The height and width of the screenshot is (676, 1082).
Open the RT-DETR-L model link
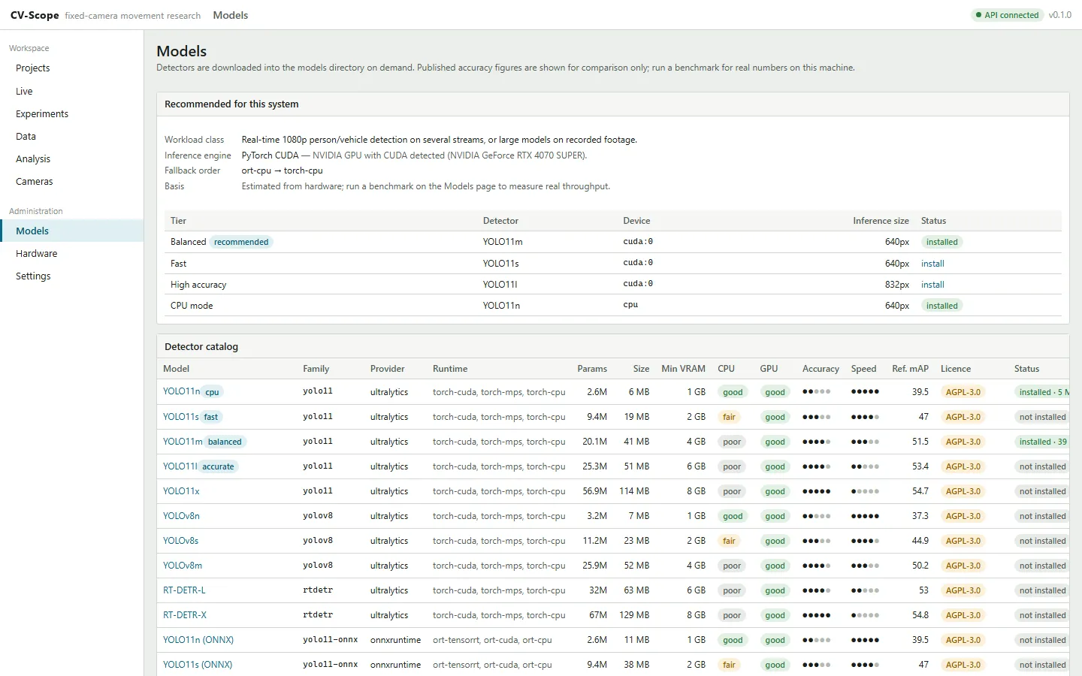[184, 590]
